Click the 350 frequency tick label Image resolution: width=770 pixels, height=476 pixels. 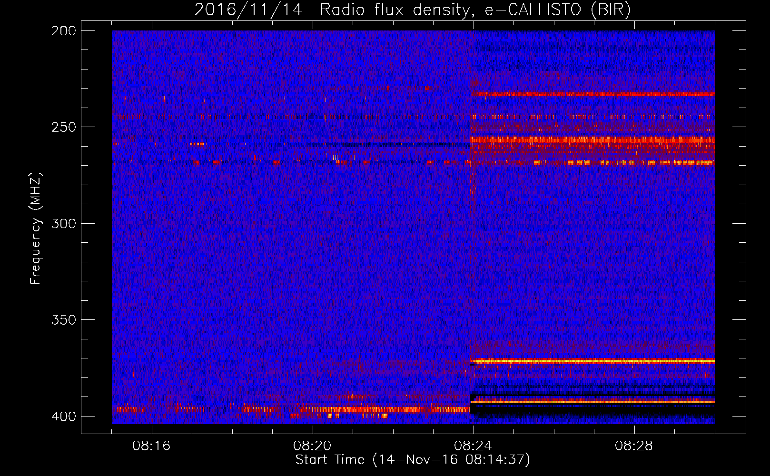[x=63, y=319]
